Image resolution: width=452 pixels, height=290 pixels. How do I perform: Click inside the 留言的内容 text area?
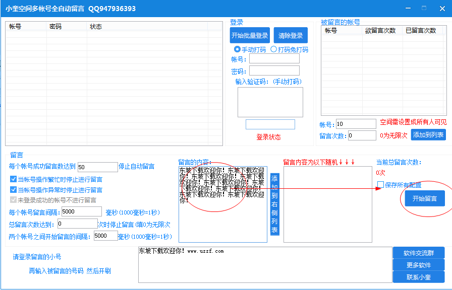tap(223, 204)
